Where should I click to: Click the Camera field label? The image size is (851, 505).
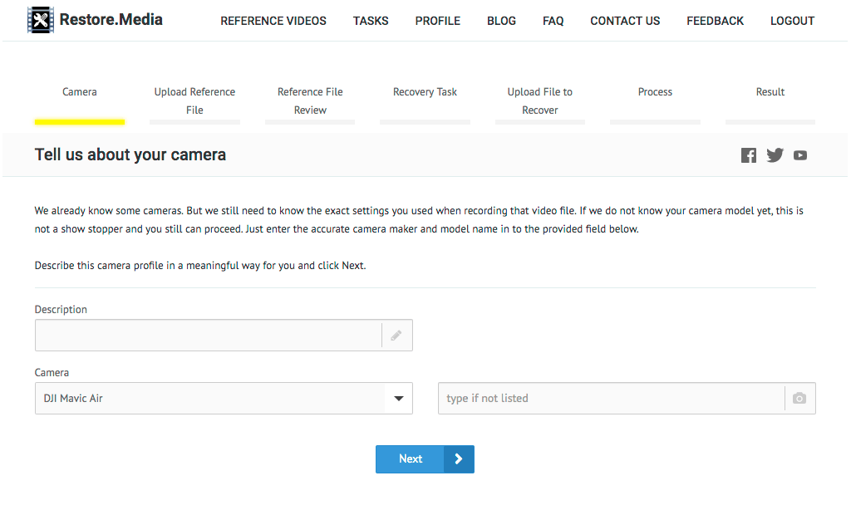tap(52, 373)
